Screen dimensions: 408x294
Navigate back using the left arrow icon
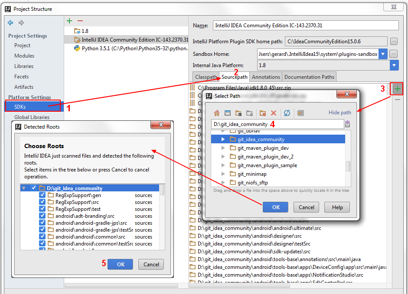pos(10,23)
